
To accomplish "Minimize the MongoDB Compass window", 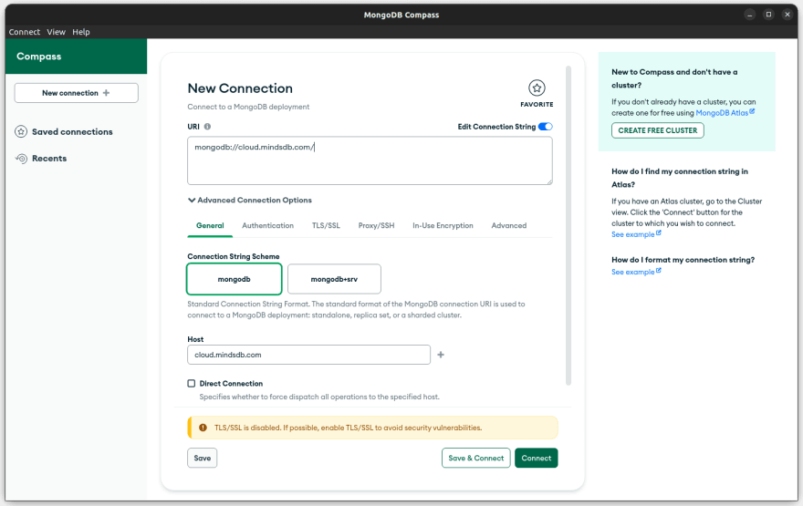I will point(750,15).
